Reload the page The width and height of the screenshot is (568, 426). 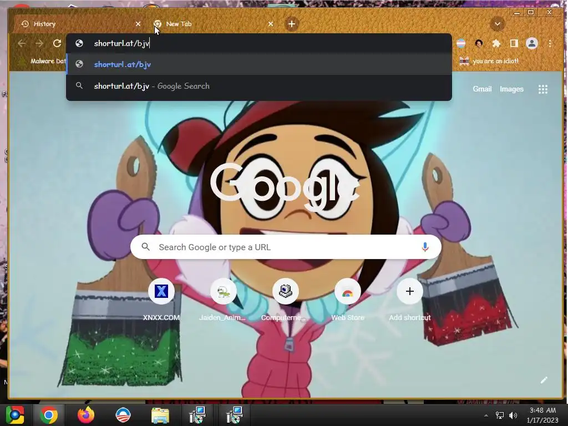pos(57,43)
